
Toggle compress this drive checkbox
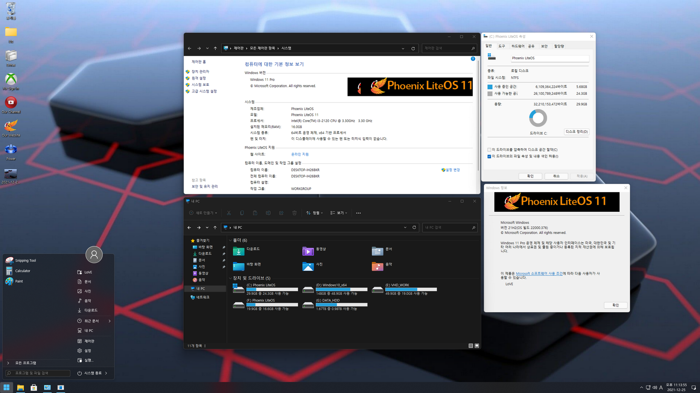pyautogui.click(x=489, y=150)
